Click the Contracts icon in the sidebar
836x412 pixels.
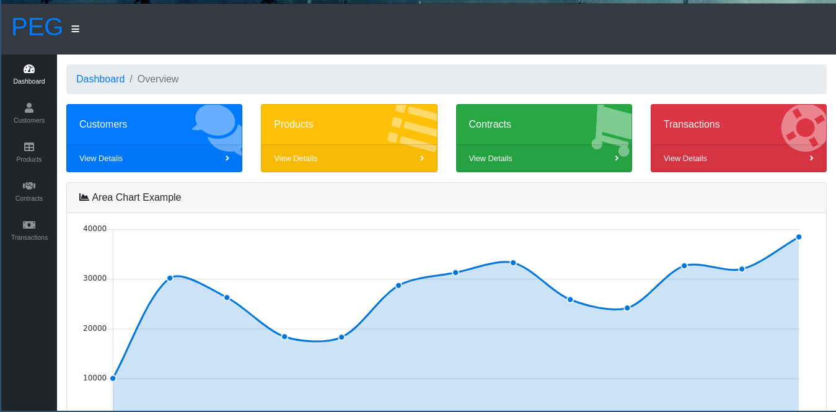tap(29, 185)
